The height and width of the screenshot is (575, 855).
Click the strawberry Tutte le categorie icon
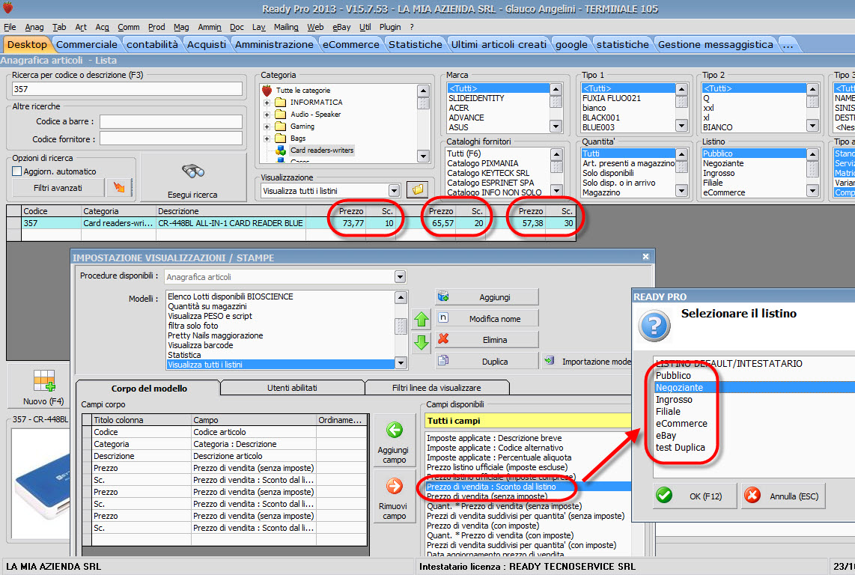pyautogui.click(x=267, y=90)
